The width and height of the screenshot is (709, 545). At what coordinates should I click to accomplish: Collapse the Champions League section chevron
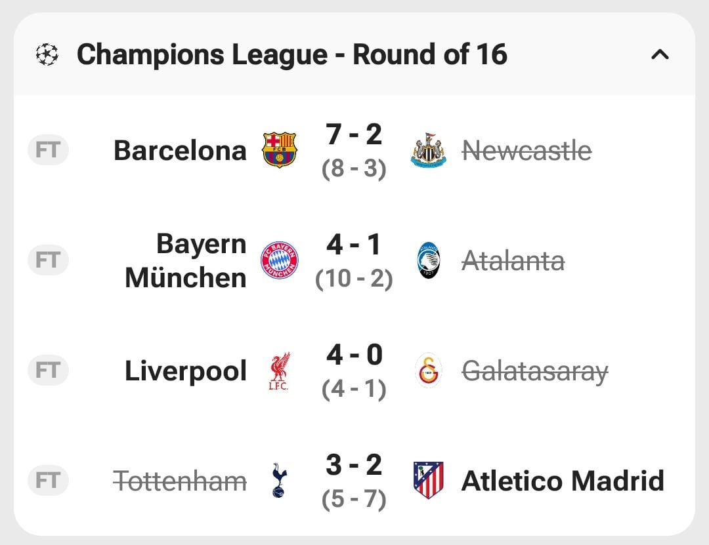tap(660, 54)
